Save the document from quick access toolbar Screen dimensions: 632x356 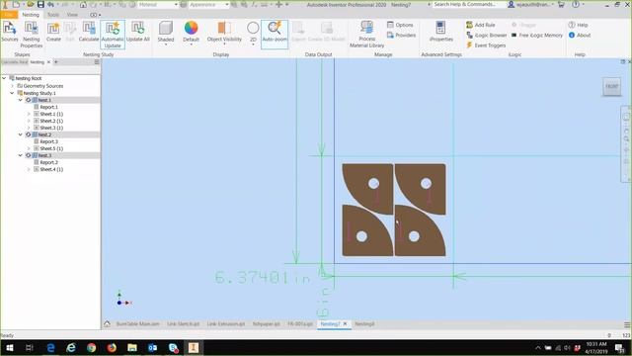tap(40, 4)
